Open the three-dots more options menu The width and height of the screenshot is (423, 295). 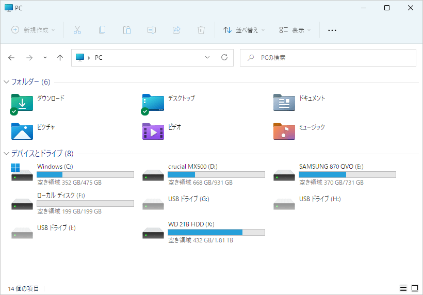click(x=332, y=30)
